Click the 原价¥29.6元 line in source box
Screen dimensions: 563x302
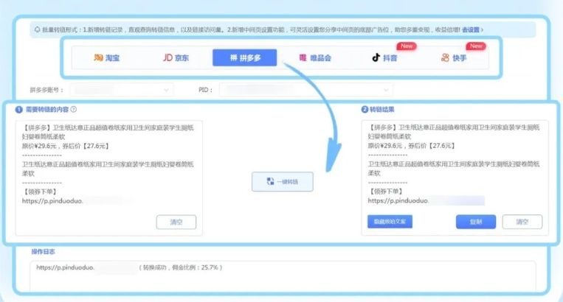point(66,146)
